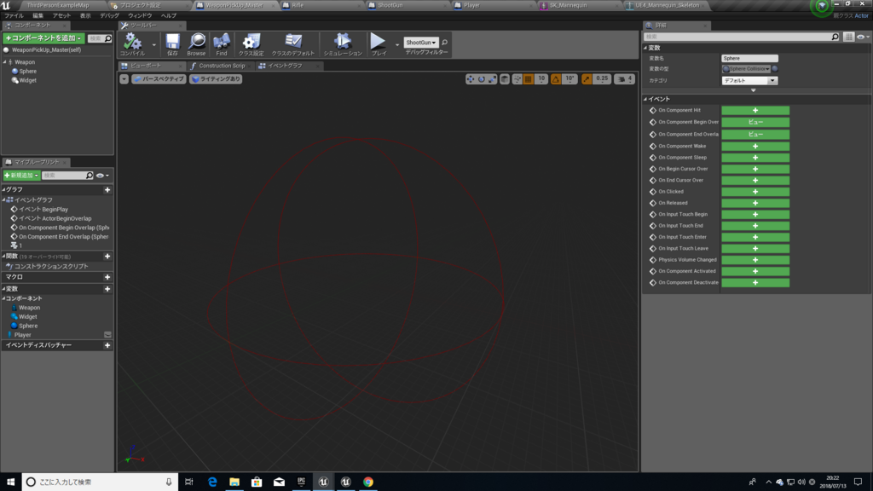The height and width of the screenshot is (491, 873).
Task: Click the Play button in the toolbar
Action: [378, 44]
